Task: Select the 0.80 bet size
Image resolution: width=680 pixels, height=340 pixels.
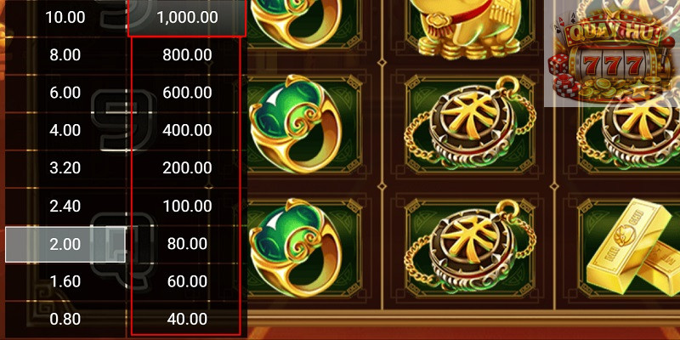Action: pyautogui.click(x=65, y=320)
